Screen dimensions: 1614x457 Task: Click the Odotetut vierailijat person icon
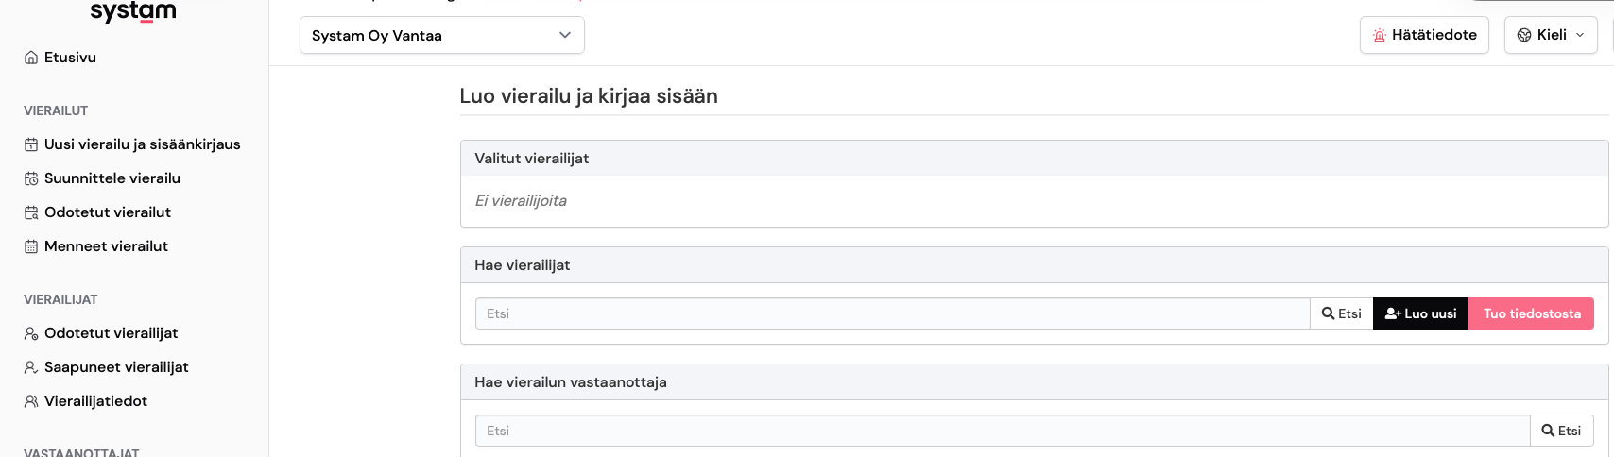click(31, 333)
